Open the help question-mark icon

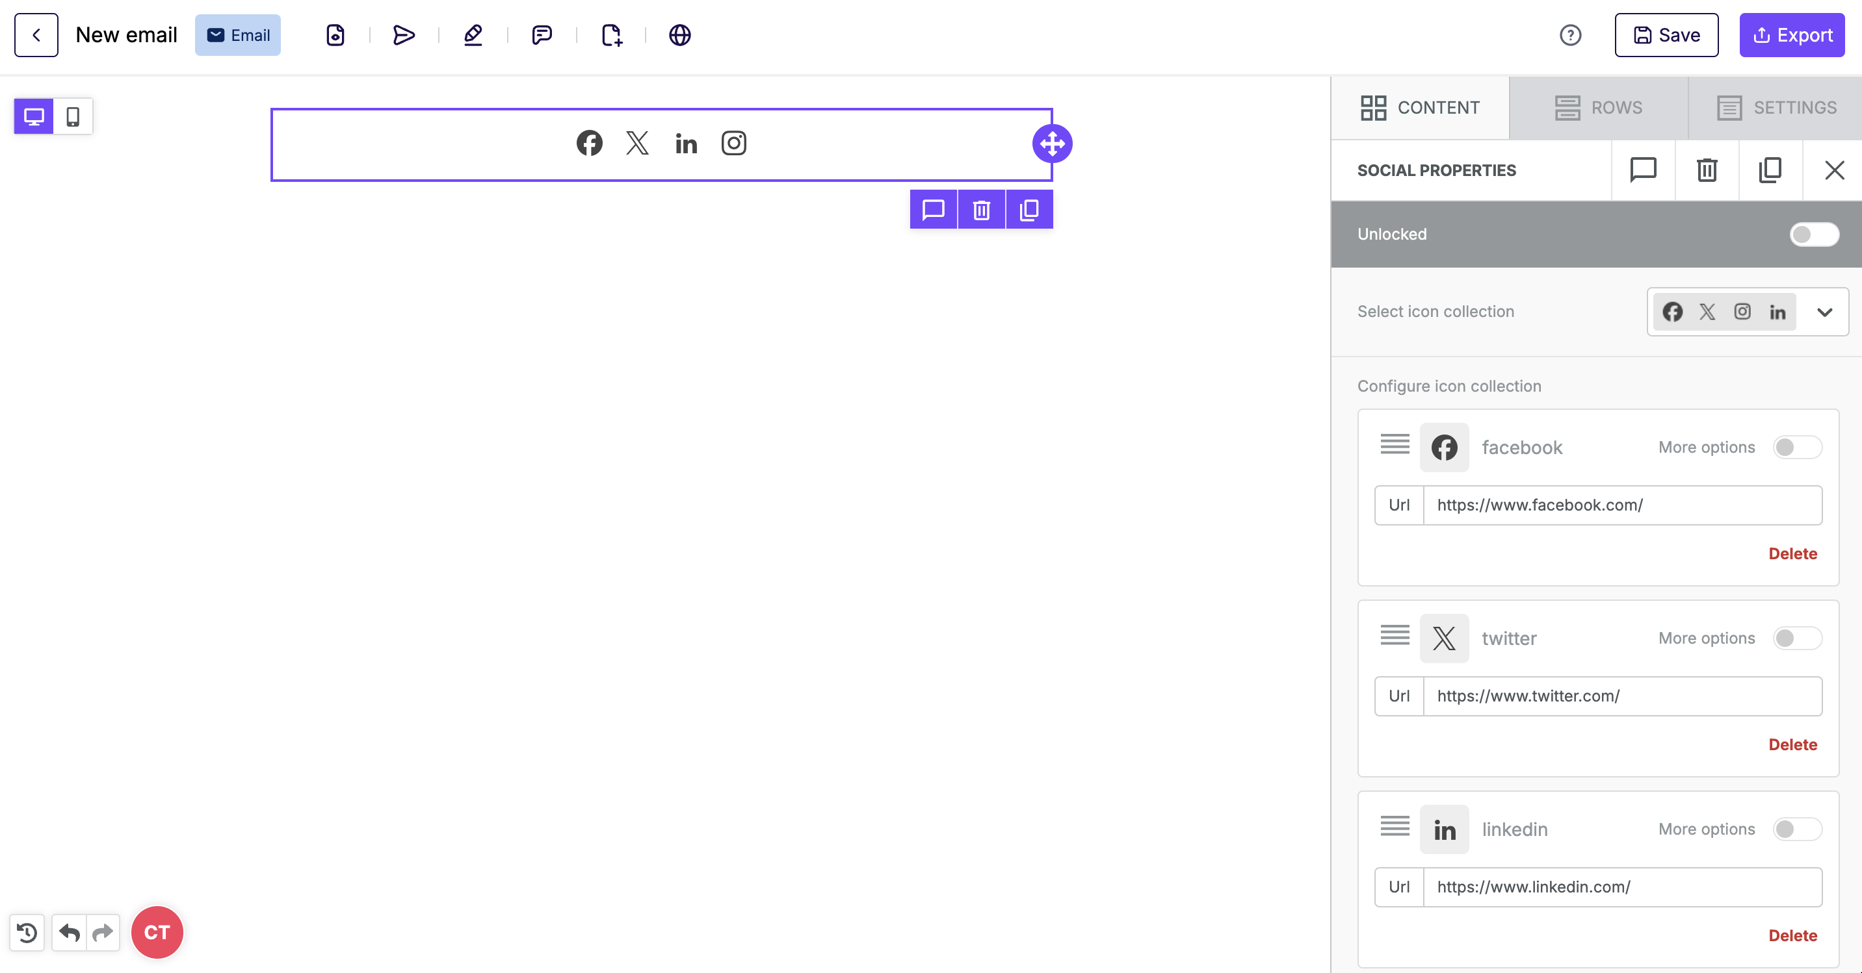pyautogui.click(x=1570, y=34)
